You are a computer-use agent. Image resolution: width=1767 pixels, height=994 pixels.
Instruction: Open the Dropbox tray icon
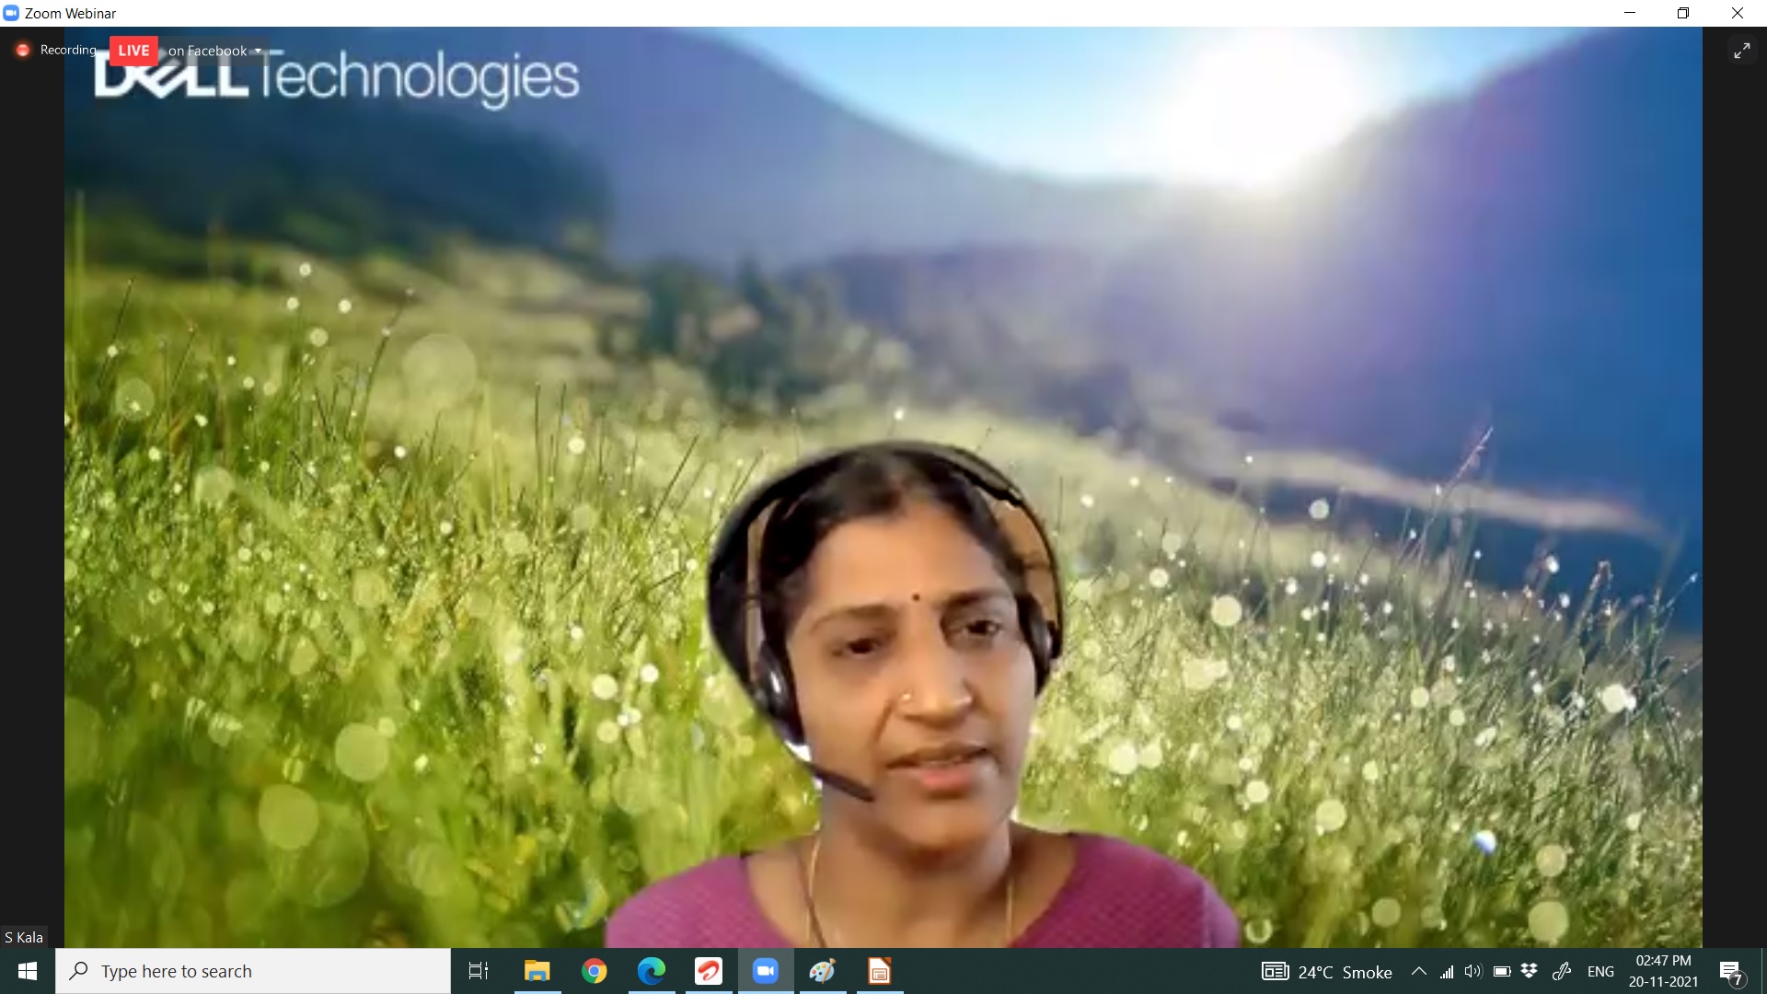coord(1530,971)
